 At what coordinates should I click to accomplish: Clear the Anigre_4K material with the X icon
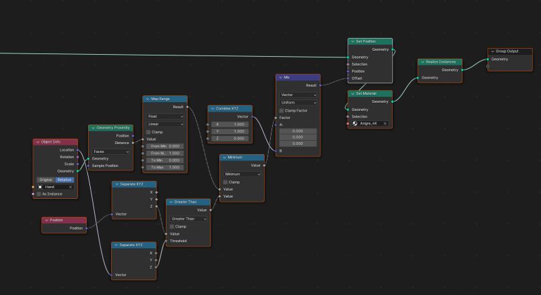[x=385, y=123]
